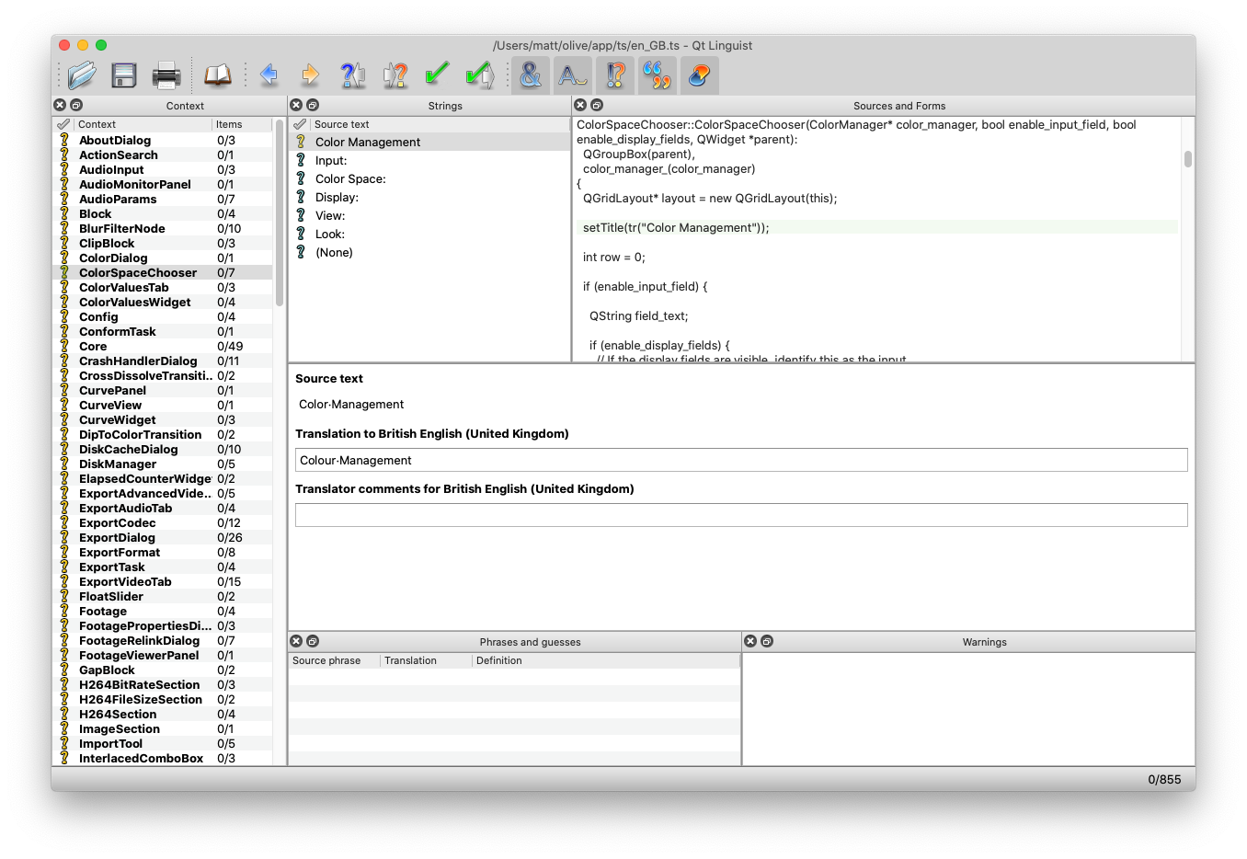Click the translator comments text field
The image size is (1247, 859).
click(x=741, y=515)
